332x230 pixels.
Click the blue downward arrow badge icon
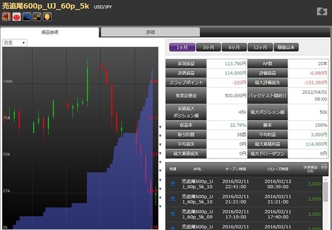click(x=26, y=17)
